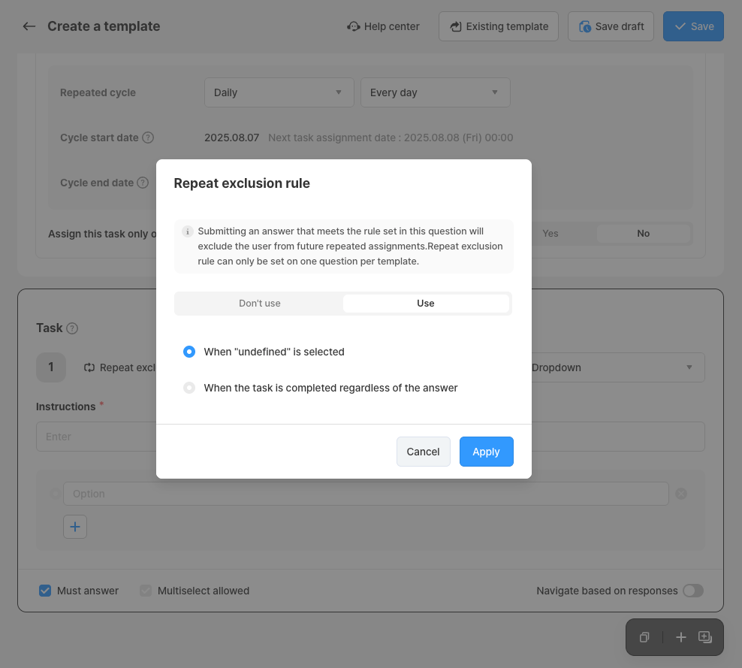This screenshot has height=668, width=742.
Task: Select the 'When "undefined" is selected' radio
Action: tap(189, 352)
